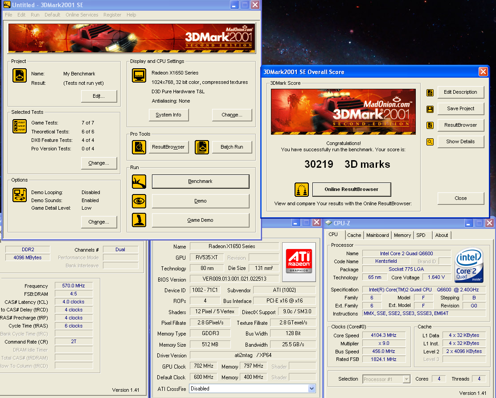
Task: Close the Overall Score dialog with X
Action: (483, 72)
